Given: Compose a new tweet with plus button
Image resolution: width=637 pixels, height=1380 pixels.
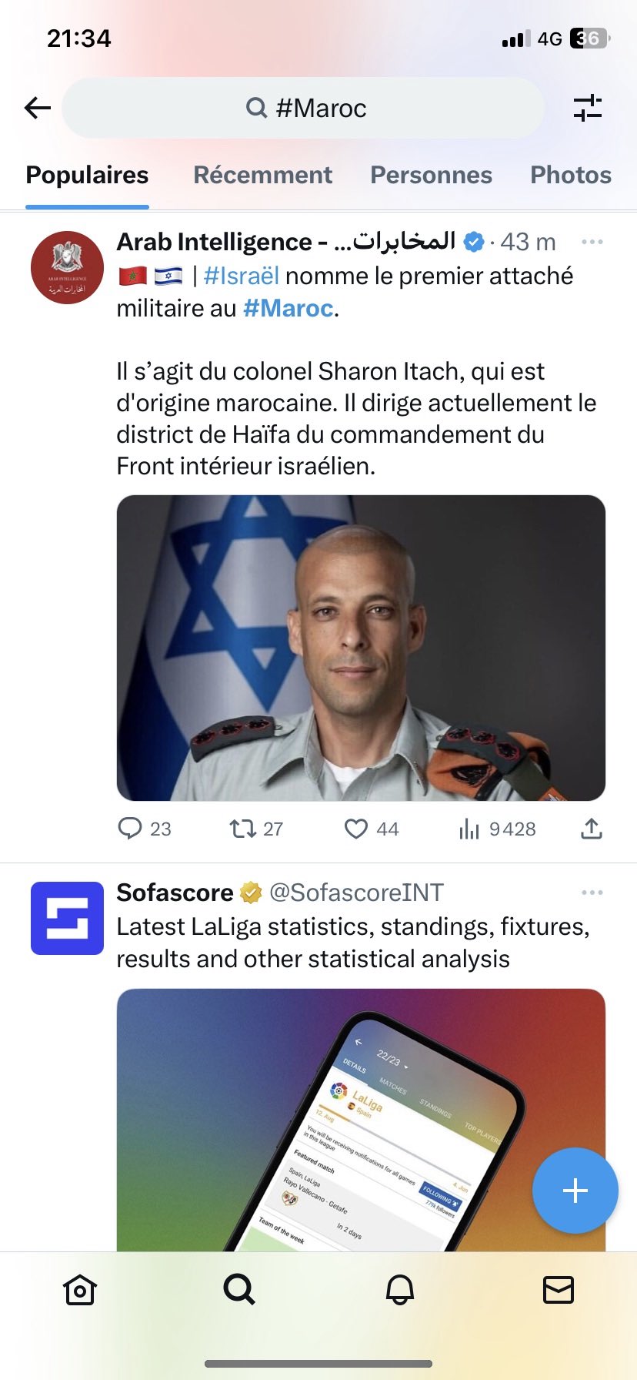Looking at the screenshot, I should [x=575, y=1191].
